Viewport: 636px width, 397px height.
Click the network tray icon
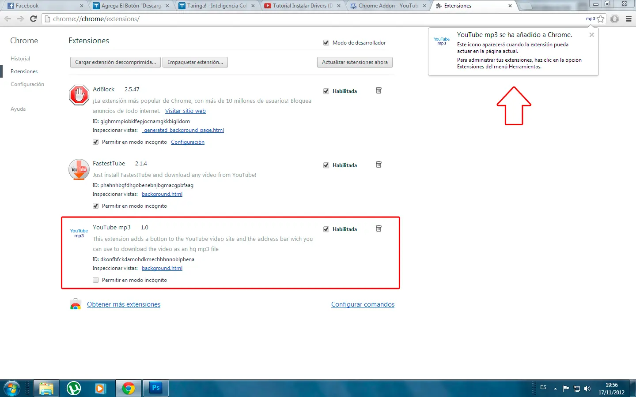pos(577,389)
